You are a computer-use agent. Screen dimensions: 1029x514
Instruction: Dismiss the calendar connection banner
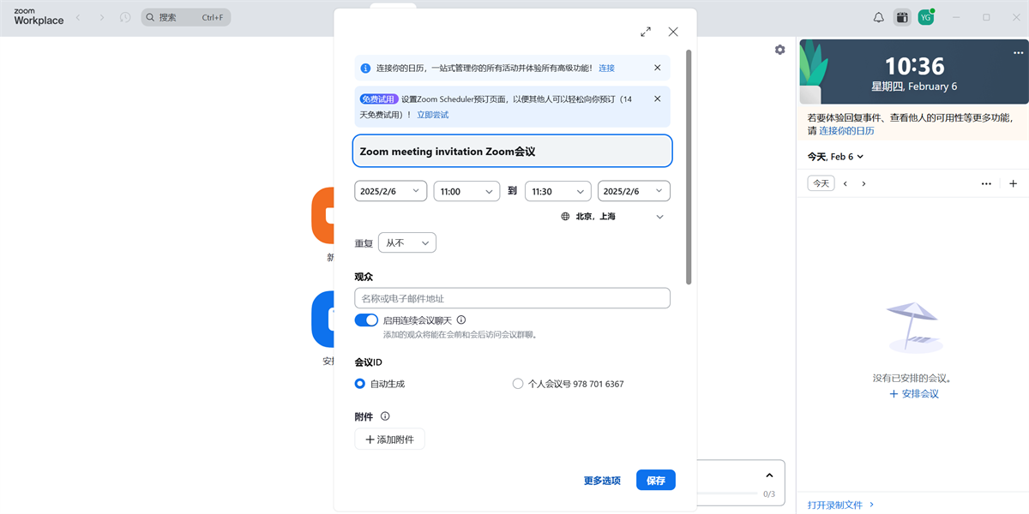658,68
